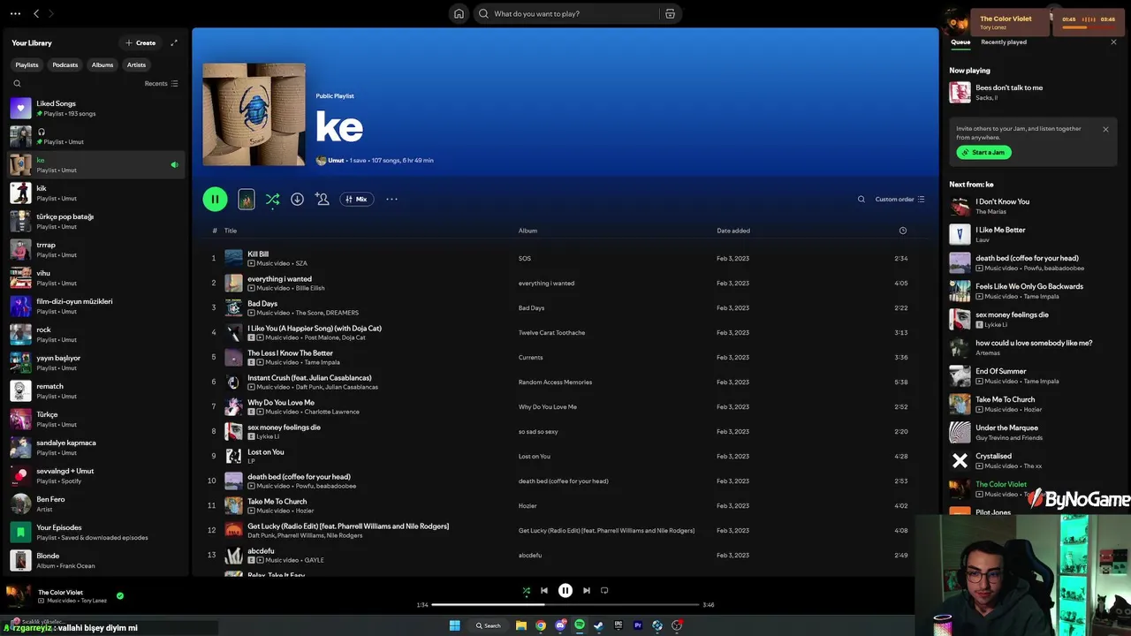Skip to previous track in player bar

coord(544,591)
